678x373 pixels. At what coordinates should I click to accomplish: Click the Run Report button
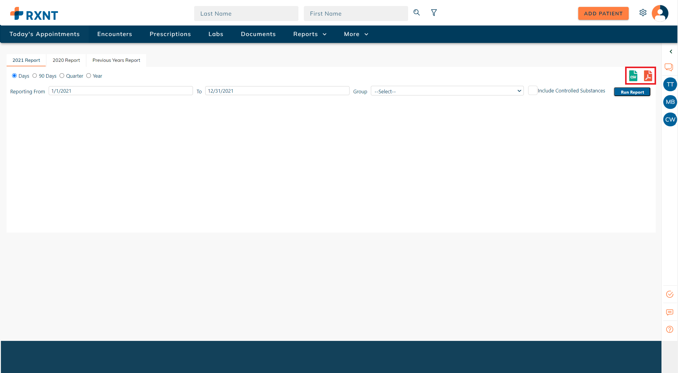pyautogui.click(x=632, y=92)
